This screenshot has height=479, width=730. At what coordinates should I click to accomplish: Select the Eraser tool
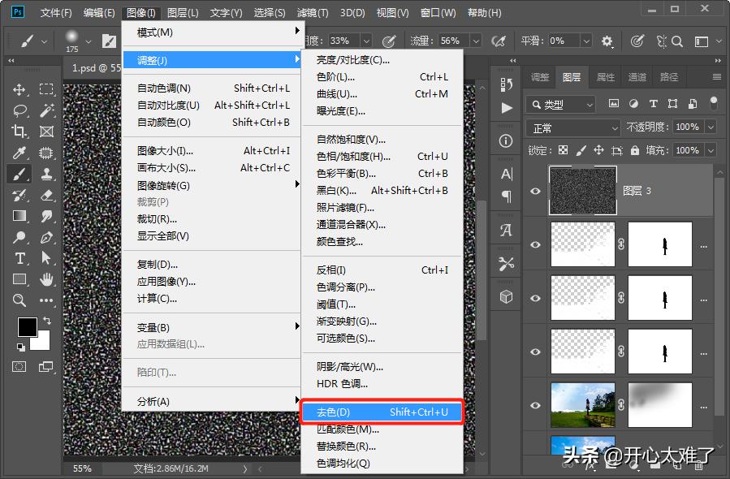pyautogui.click(x=45, y=196)
